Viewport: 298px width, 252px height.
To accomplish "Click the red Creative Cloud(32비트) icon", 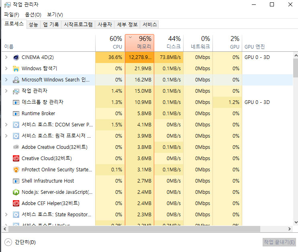I will [x=16, y=159].
